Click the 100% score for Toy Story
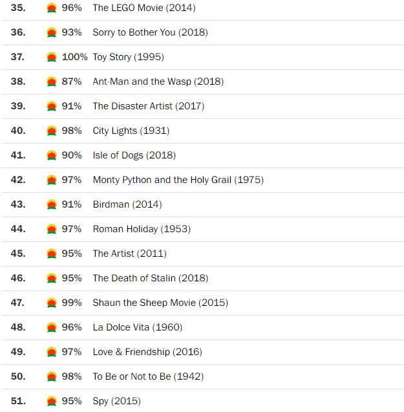 click(74, 57)
